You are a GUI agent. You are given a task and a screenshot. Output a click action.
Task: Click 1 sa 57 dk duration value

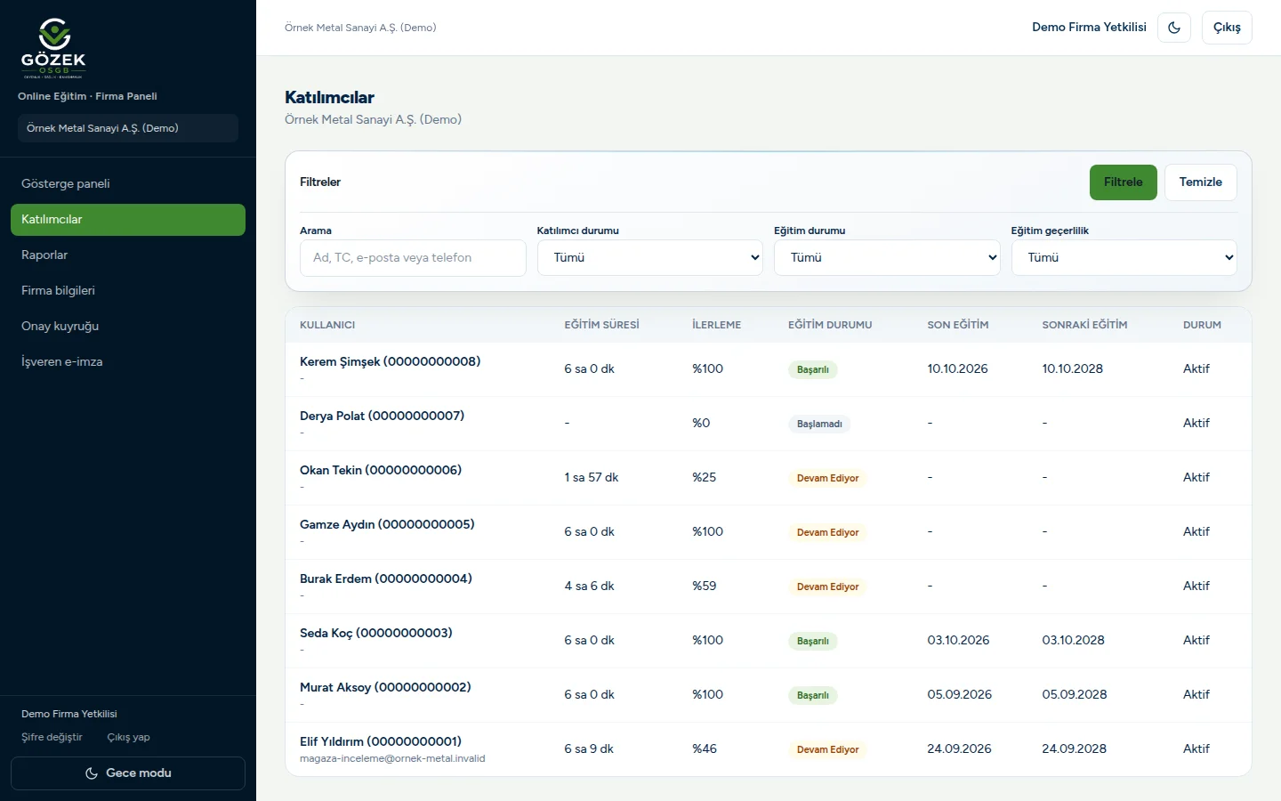coord(591,478)
